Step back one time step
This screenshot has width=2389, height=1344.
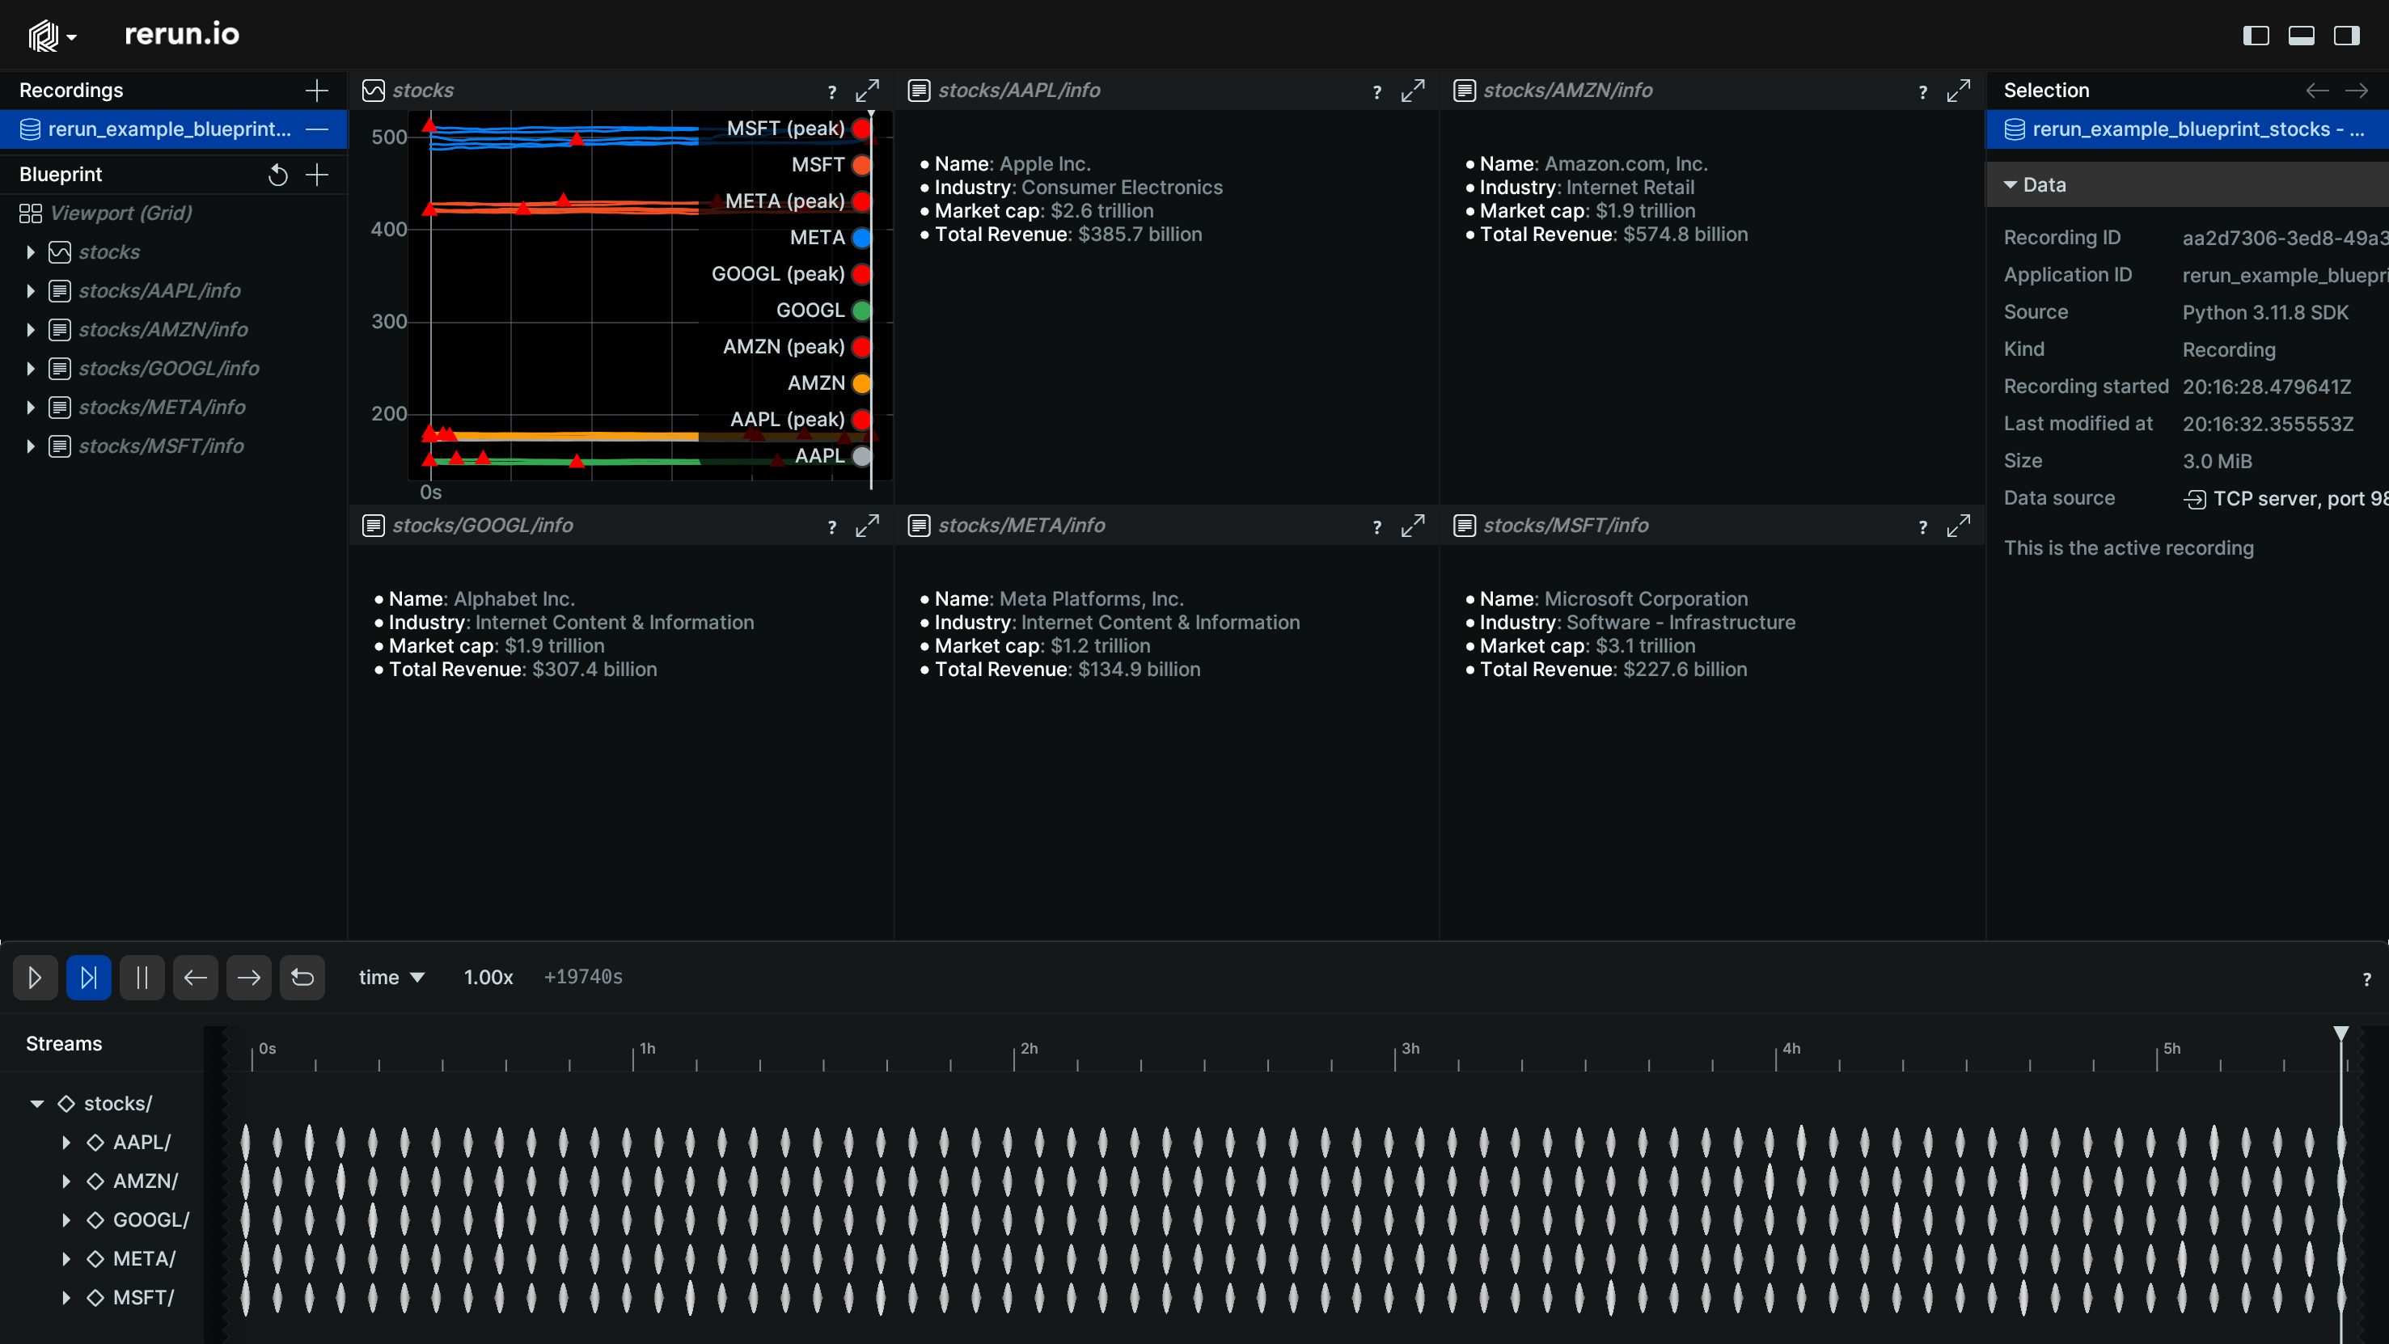click(x=196, y=978)
